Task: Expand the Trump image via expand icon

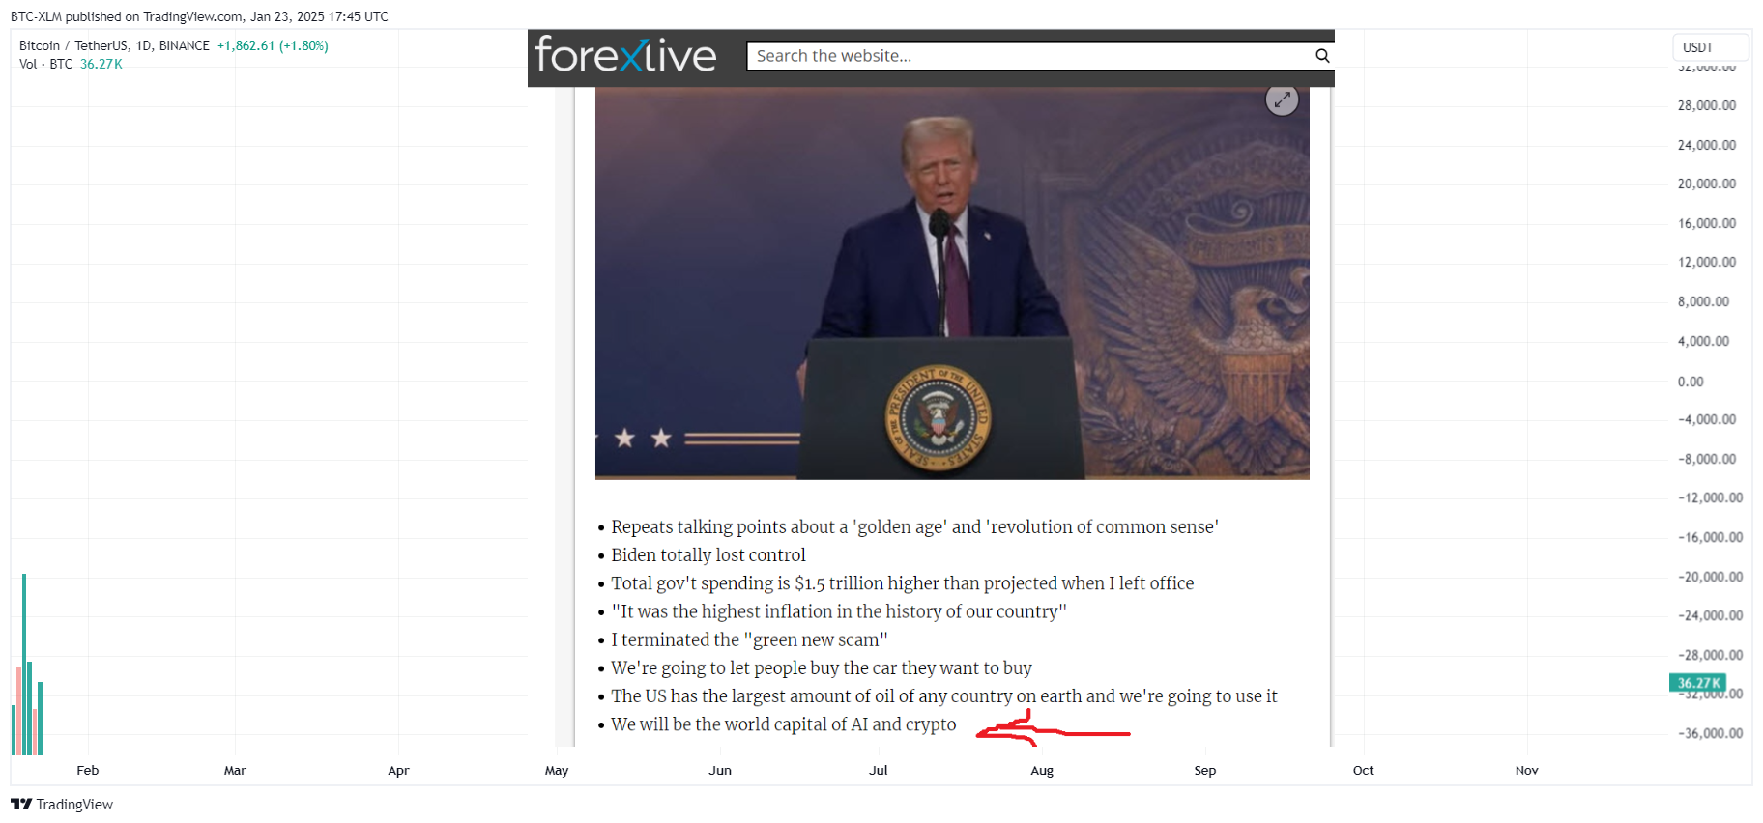Action: click(1282, 99)
